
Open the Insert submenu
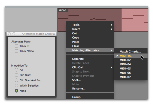(90, 29)
